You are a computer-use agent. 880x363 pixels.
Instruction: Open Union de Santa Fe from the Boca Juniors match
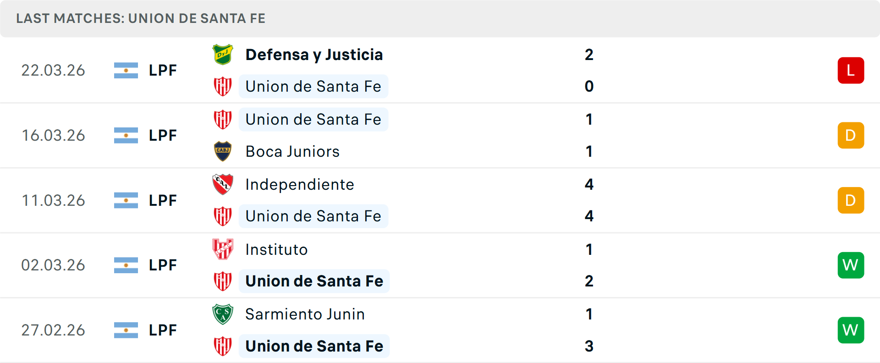[313, 119]
